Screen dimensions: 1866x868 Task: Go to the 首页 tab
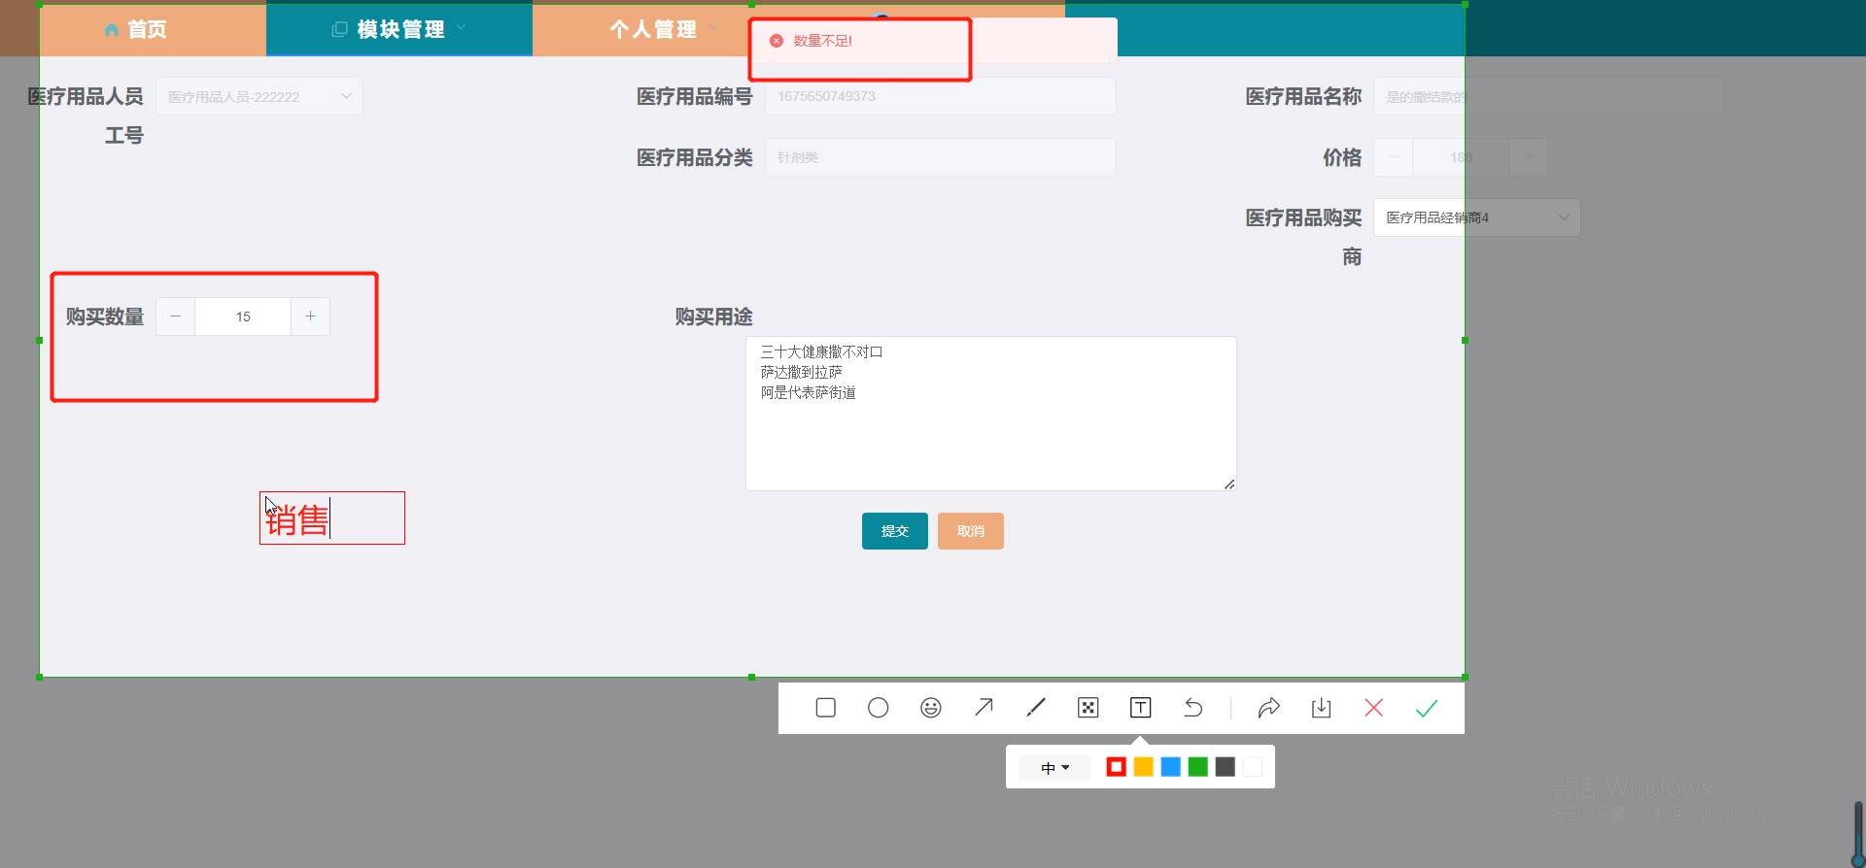[x=136, y=29]
